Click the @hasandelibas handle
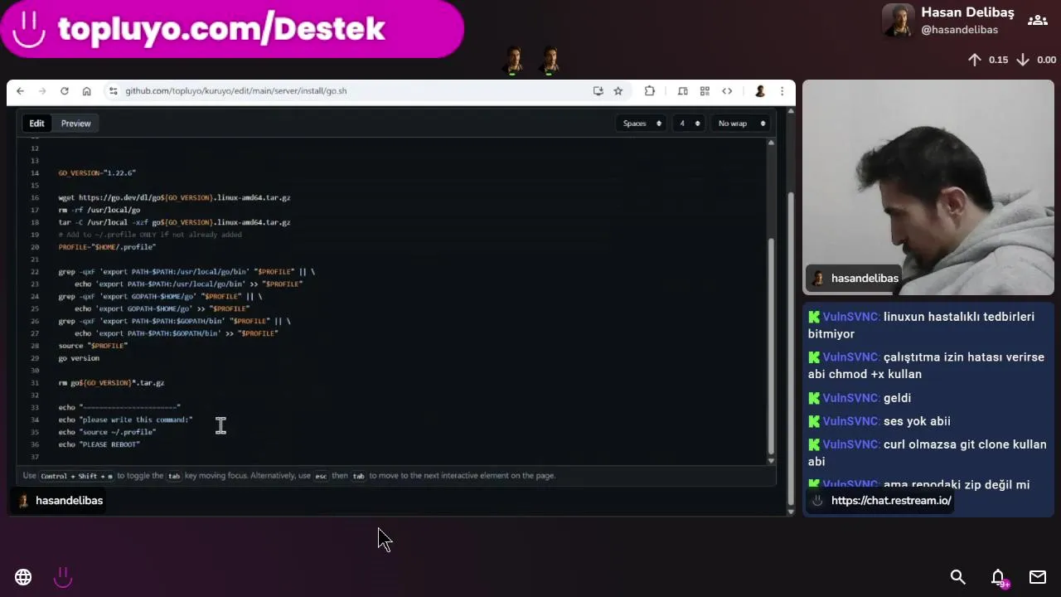Screen dimensions: 1061x597 [x=959, y=30]
